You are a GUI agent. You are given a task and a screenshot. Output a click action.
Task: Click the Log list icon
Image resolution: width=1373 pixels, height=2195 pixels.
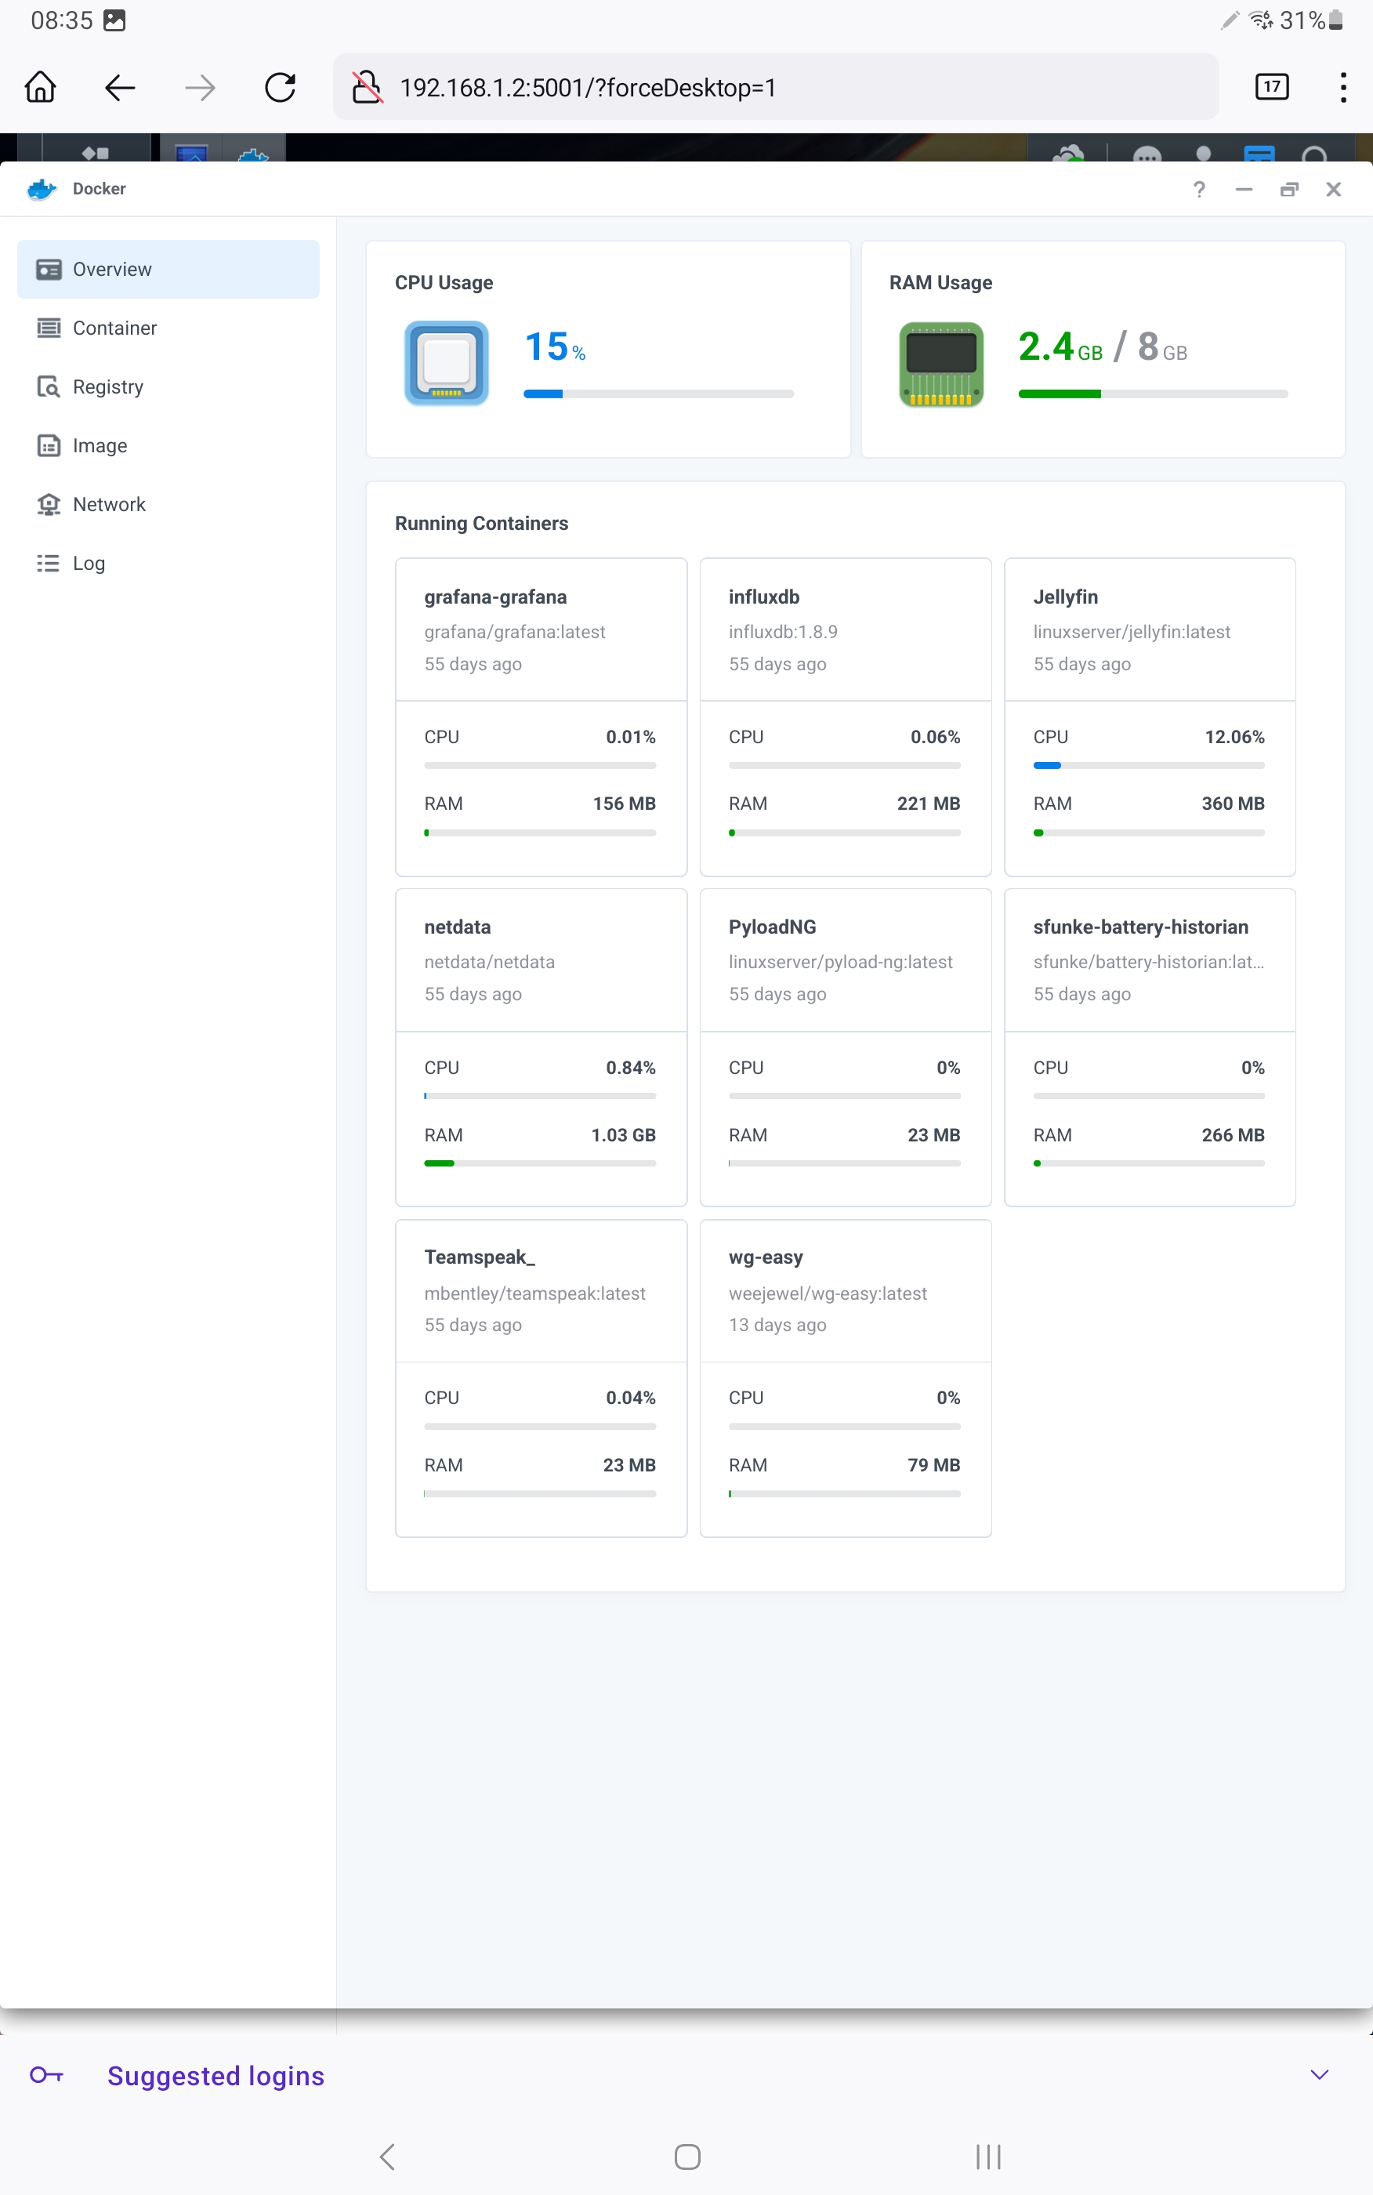coord(48,563)
